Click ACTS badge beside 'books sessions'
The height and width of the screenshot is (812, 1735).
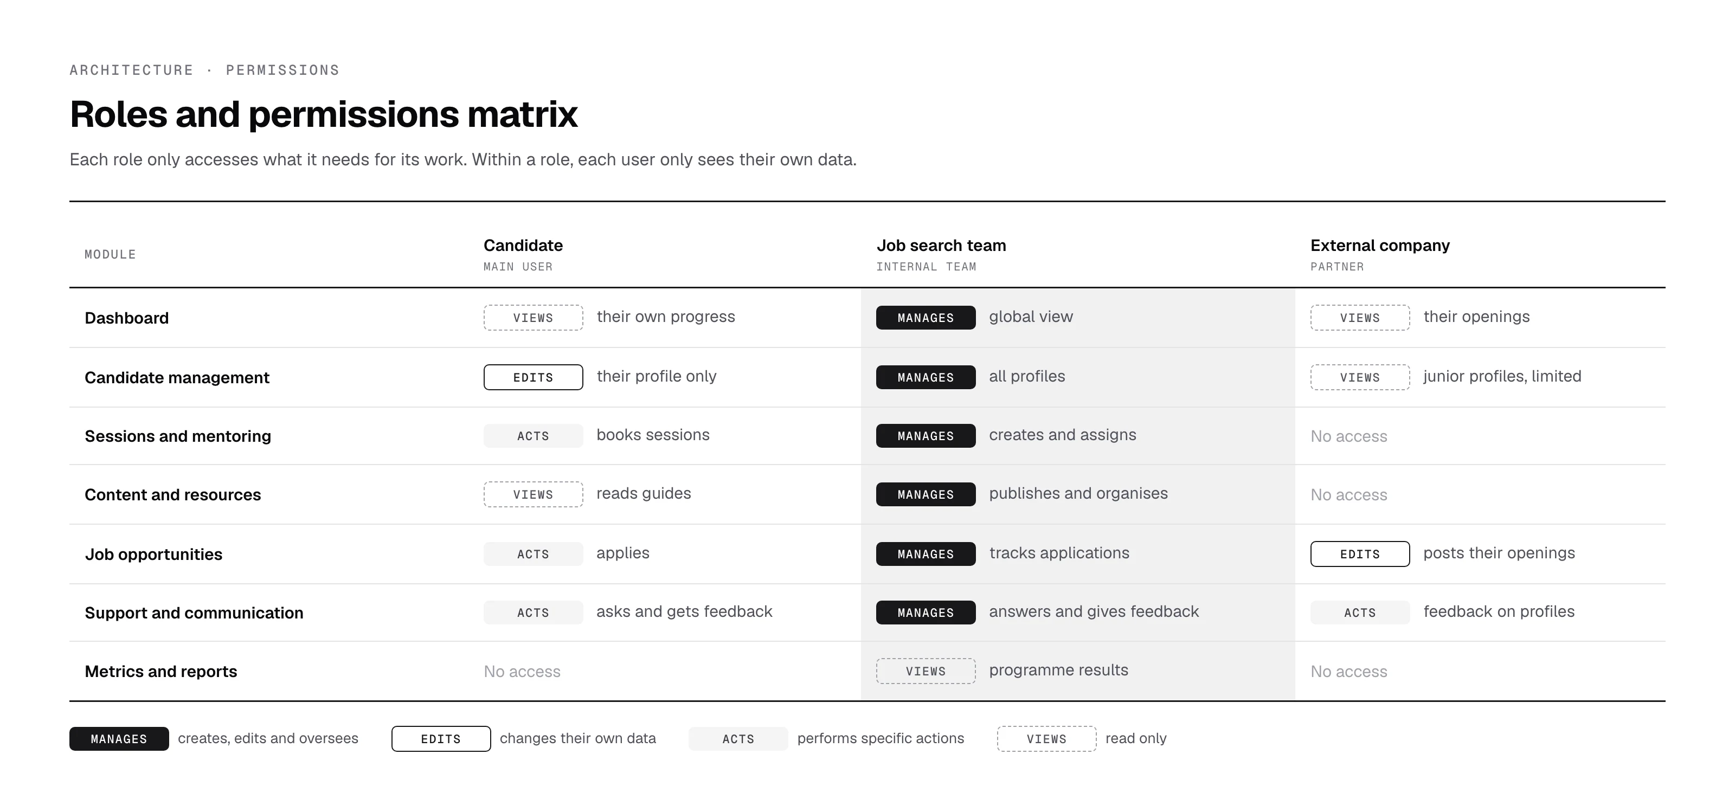click(534, 436)
